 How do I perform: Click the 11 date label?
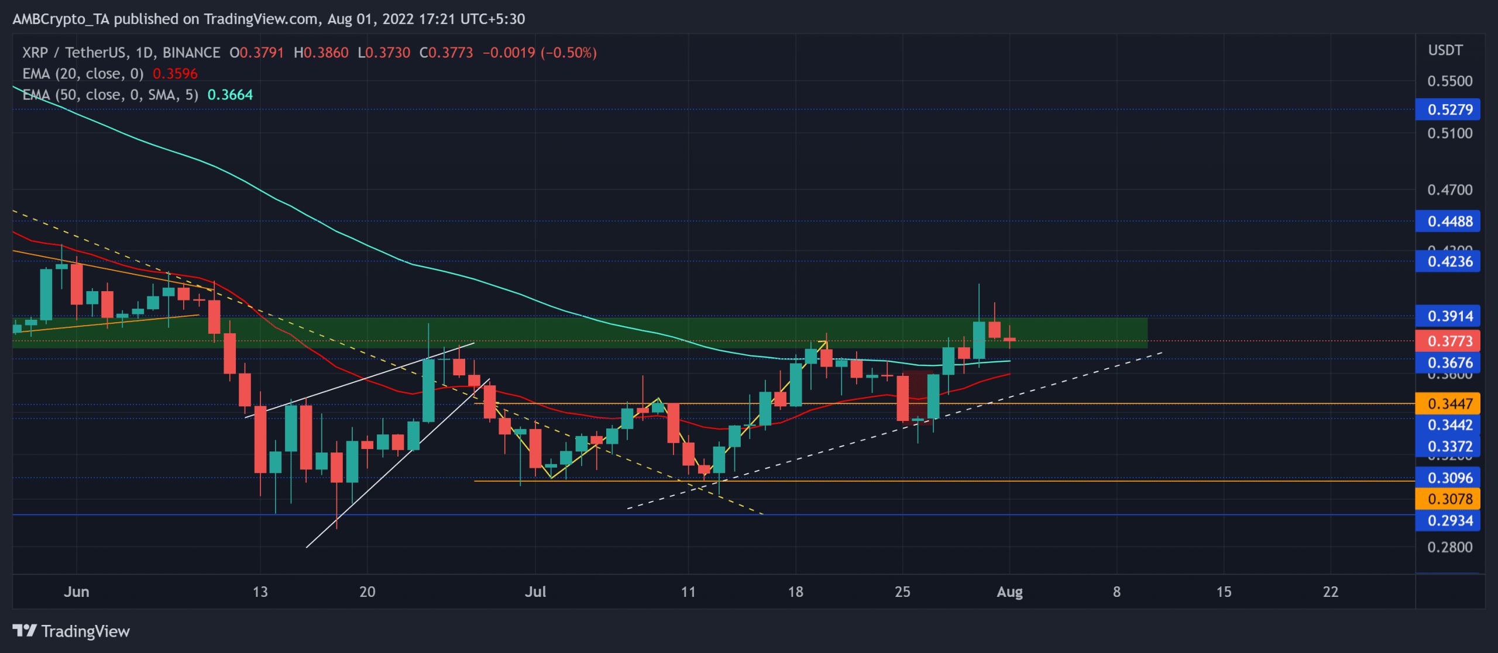(688, 592)
